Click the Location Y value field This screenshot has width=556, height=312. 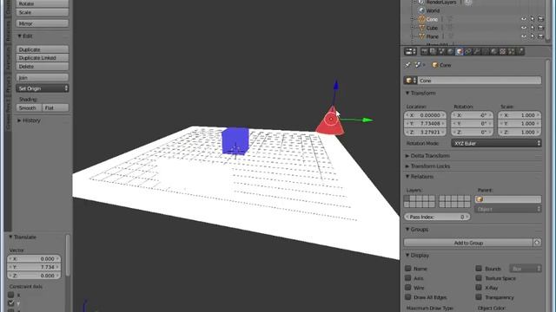(x=425, y=123)
